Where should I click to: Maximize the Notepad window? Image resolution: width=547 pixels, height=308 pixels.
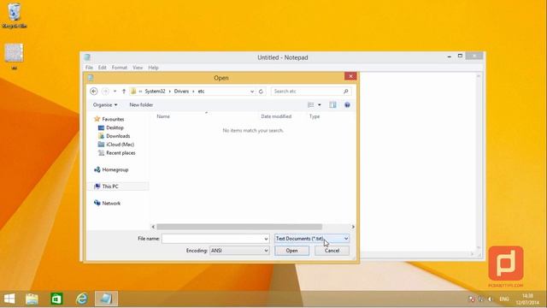pos(460,56)
